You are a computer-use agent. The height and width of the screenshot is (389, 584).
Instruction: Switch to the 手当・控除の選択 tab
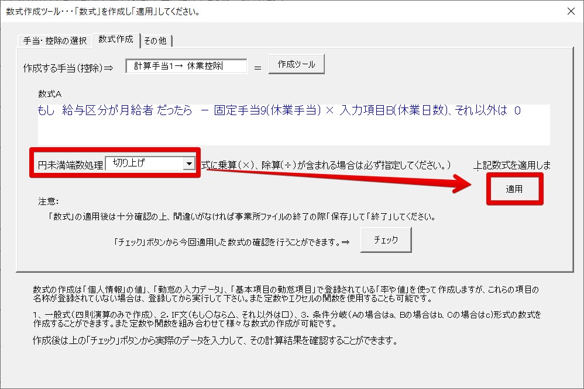click(x=54, y=40)
